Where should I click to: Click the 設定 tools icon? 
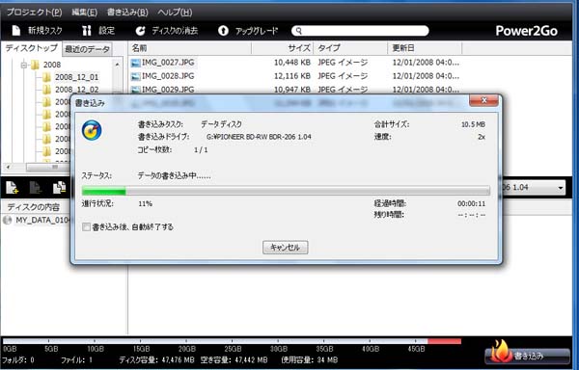coord(87,31)
